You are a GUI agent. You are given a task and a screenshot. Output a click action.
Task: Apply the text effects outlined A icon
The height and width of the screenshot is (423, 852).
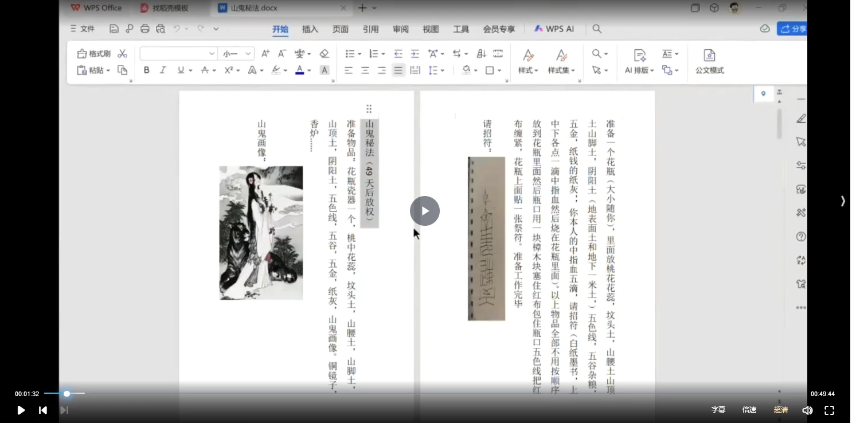252,70
